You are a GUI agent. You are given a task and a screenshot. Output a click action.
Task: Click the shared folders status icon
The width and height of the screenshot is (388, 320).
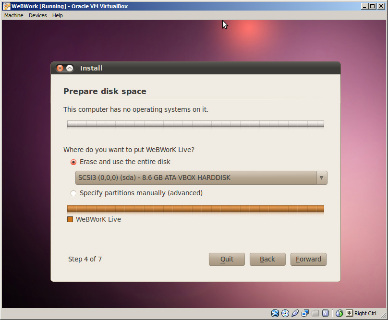pos(315,313)
